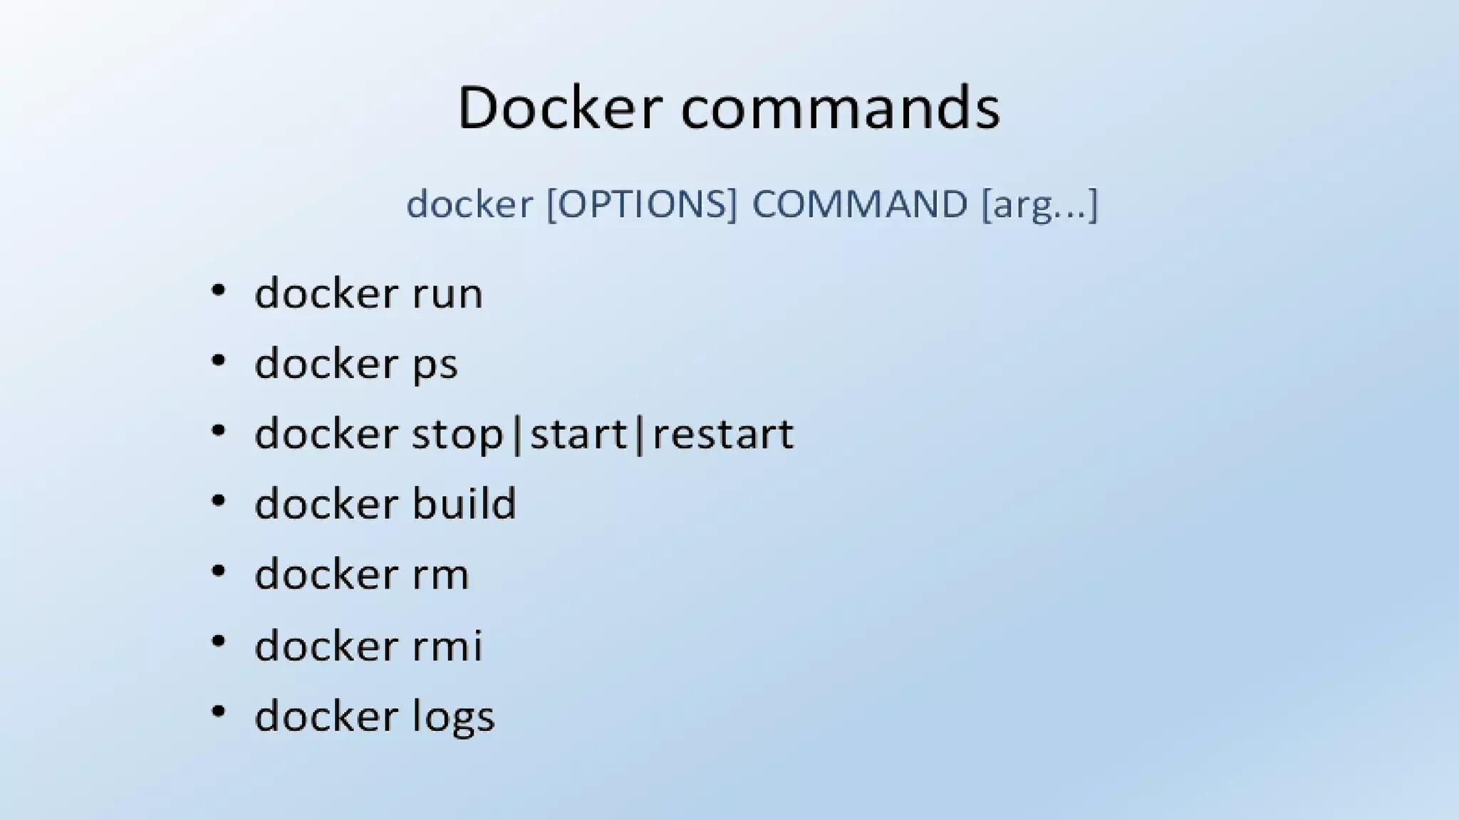
Task: Click the word 'restart' in the third bullet
Action: (722, 434)
